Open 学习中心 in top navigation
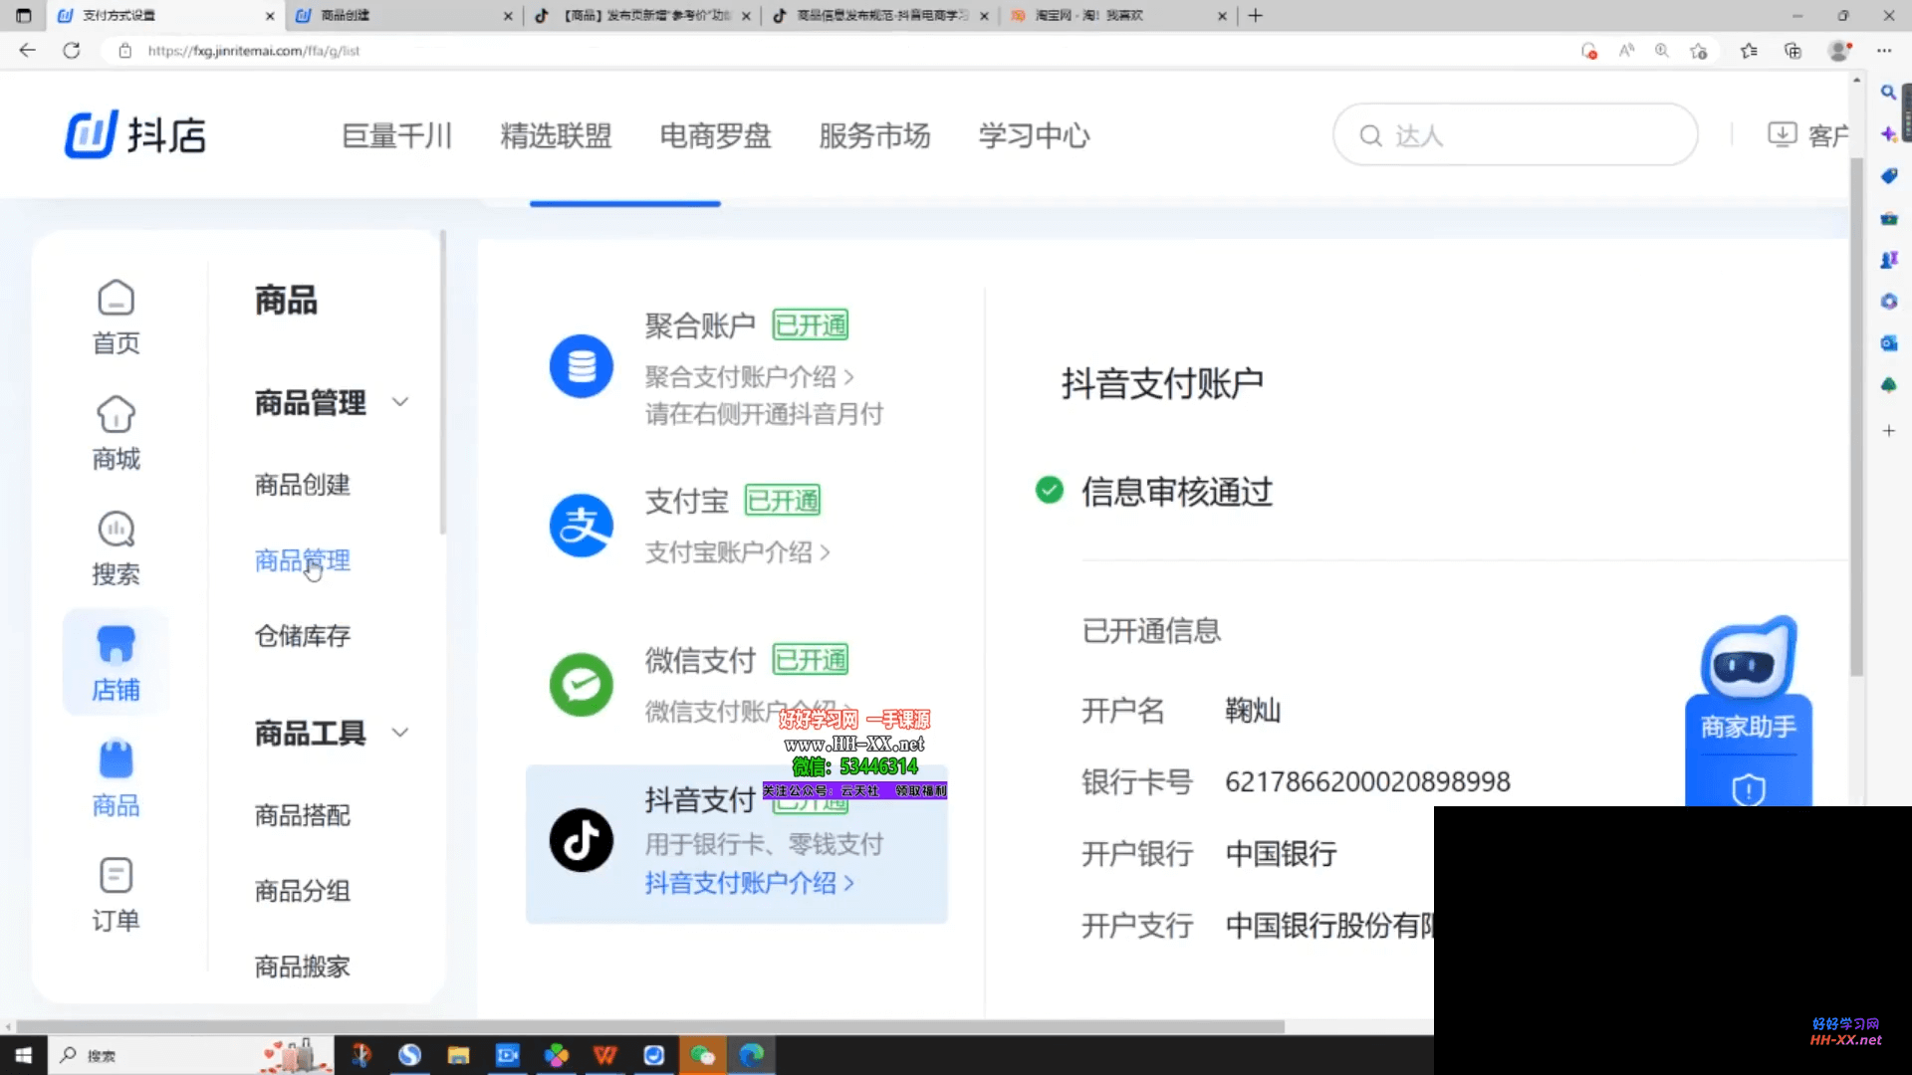The image size is (1912, 1075). click(x=1035, y=135)
